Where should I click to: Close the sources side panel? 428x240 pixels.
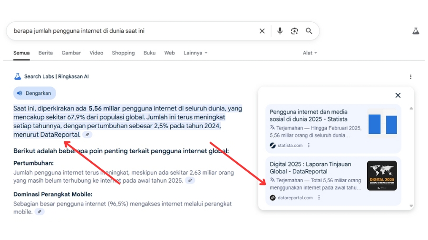pyautogui.click(x=398, y=95)
